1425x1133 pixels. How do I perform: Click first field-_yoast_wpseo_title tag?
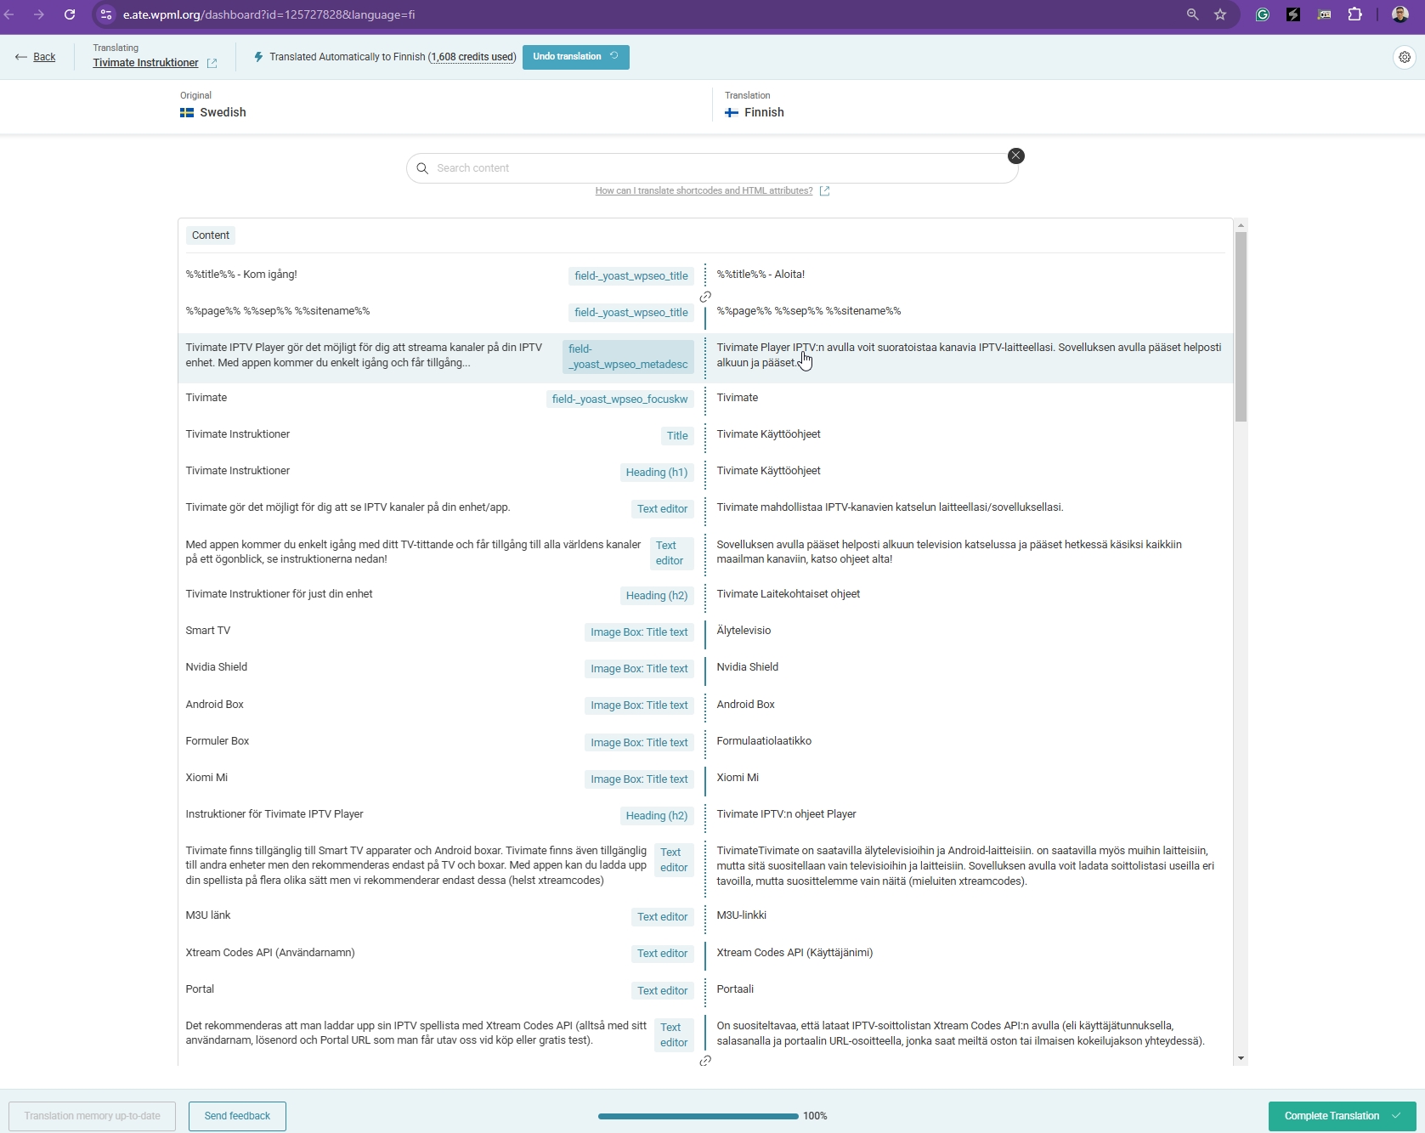tap(631, 276)
